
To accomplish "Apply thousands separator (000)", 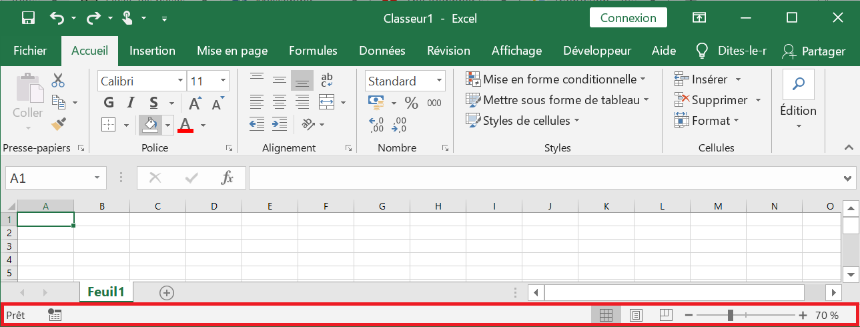I will (434, 103).
